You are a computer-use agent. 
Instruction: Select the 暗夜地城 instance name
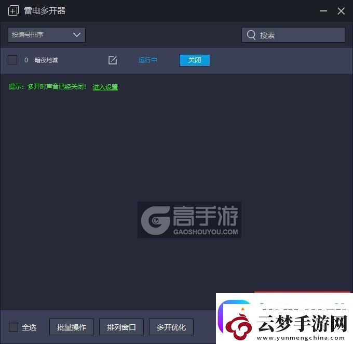[x=46, y=60]
